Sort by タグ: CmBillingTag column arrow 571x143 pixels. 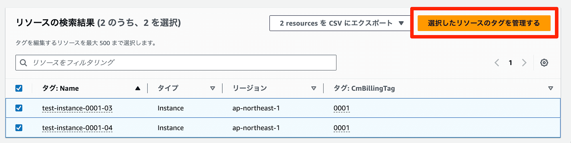point(550,88)
